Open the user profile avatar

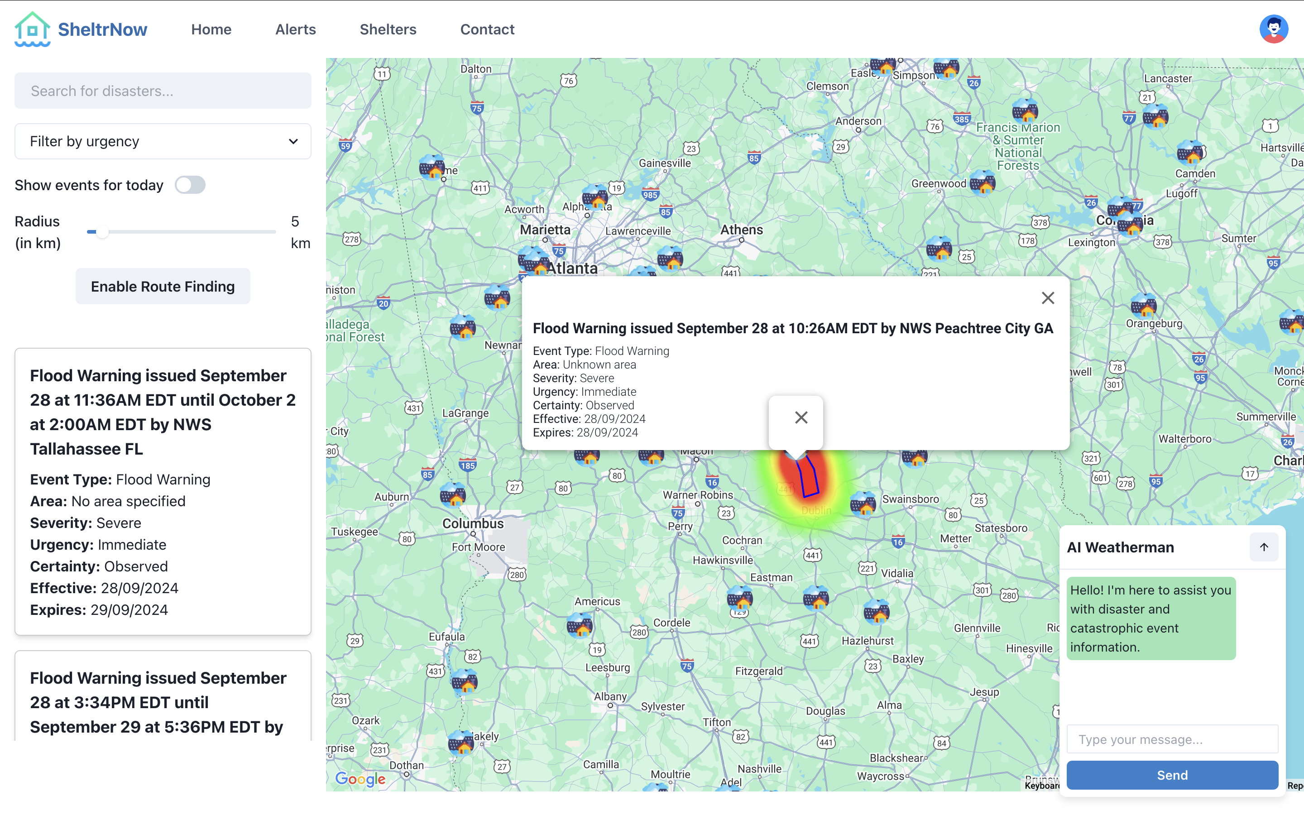(x=1273, y=29)
